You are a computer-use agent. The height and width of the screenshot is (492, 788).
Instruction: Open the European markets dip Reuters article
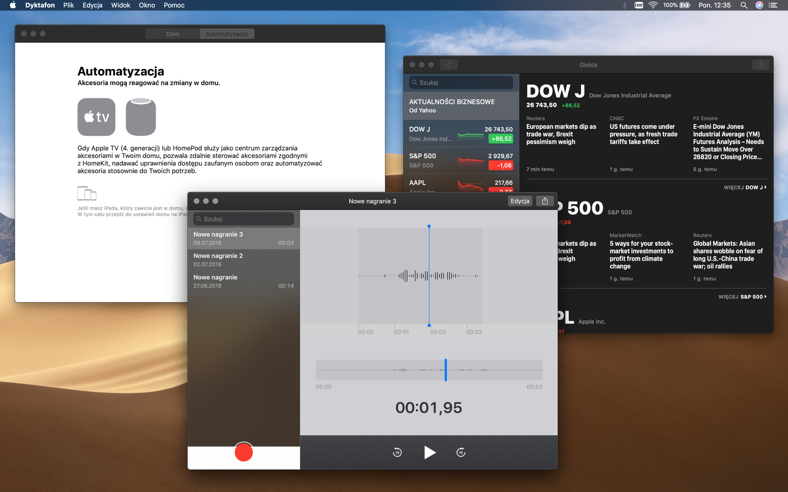click(562, 134)
